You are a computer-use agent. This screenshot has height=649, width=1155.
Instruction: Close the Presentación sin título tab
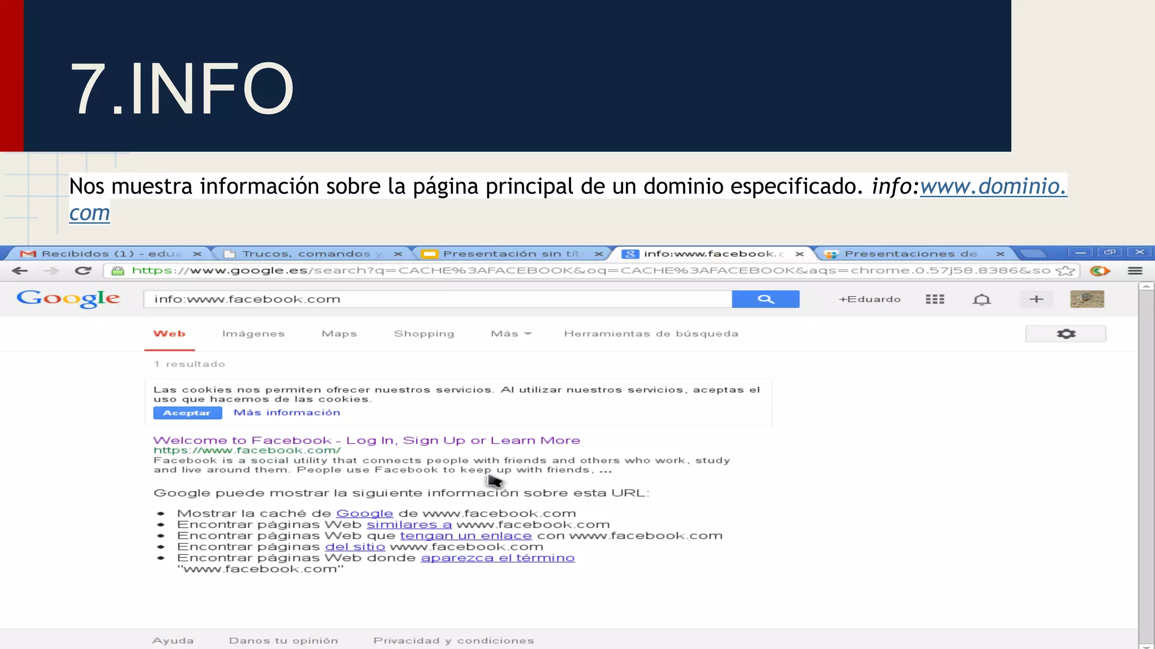click(598, 254)
